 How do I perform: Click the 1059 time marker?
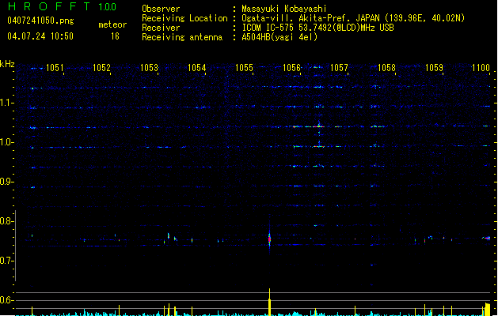click(x=434, y=67)
